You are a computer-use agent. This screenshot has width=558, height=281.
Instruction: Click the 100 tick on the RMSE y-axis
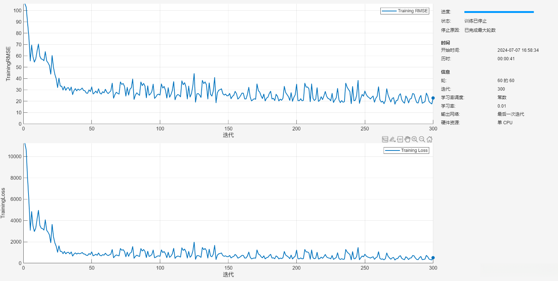17,10
